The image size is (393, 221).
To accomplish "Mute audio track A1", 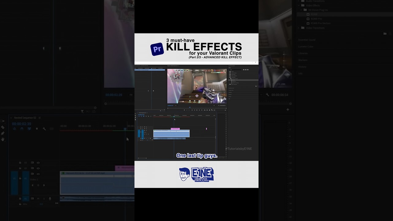I will 146,138.
